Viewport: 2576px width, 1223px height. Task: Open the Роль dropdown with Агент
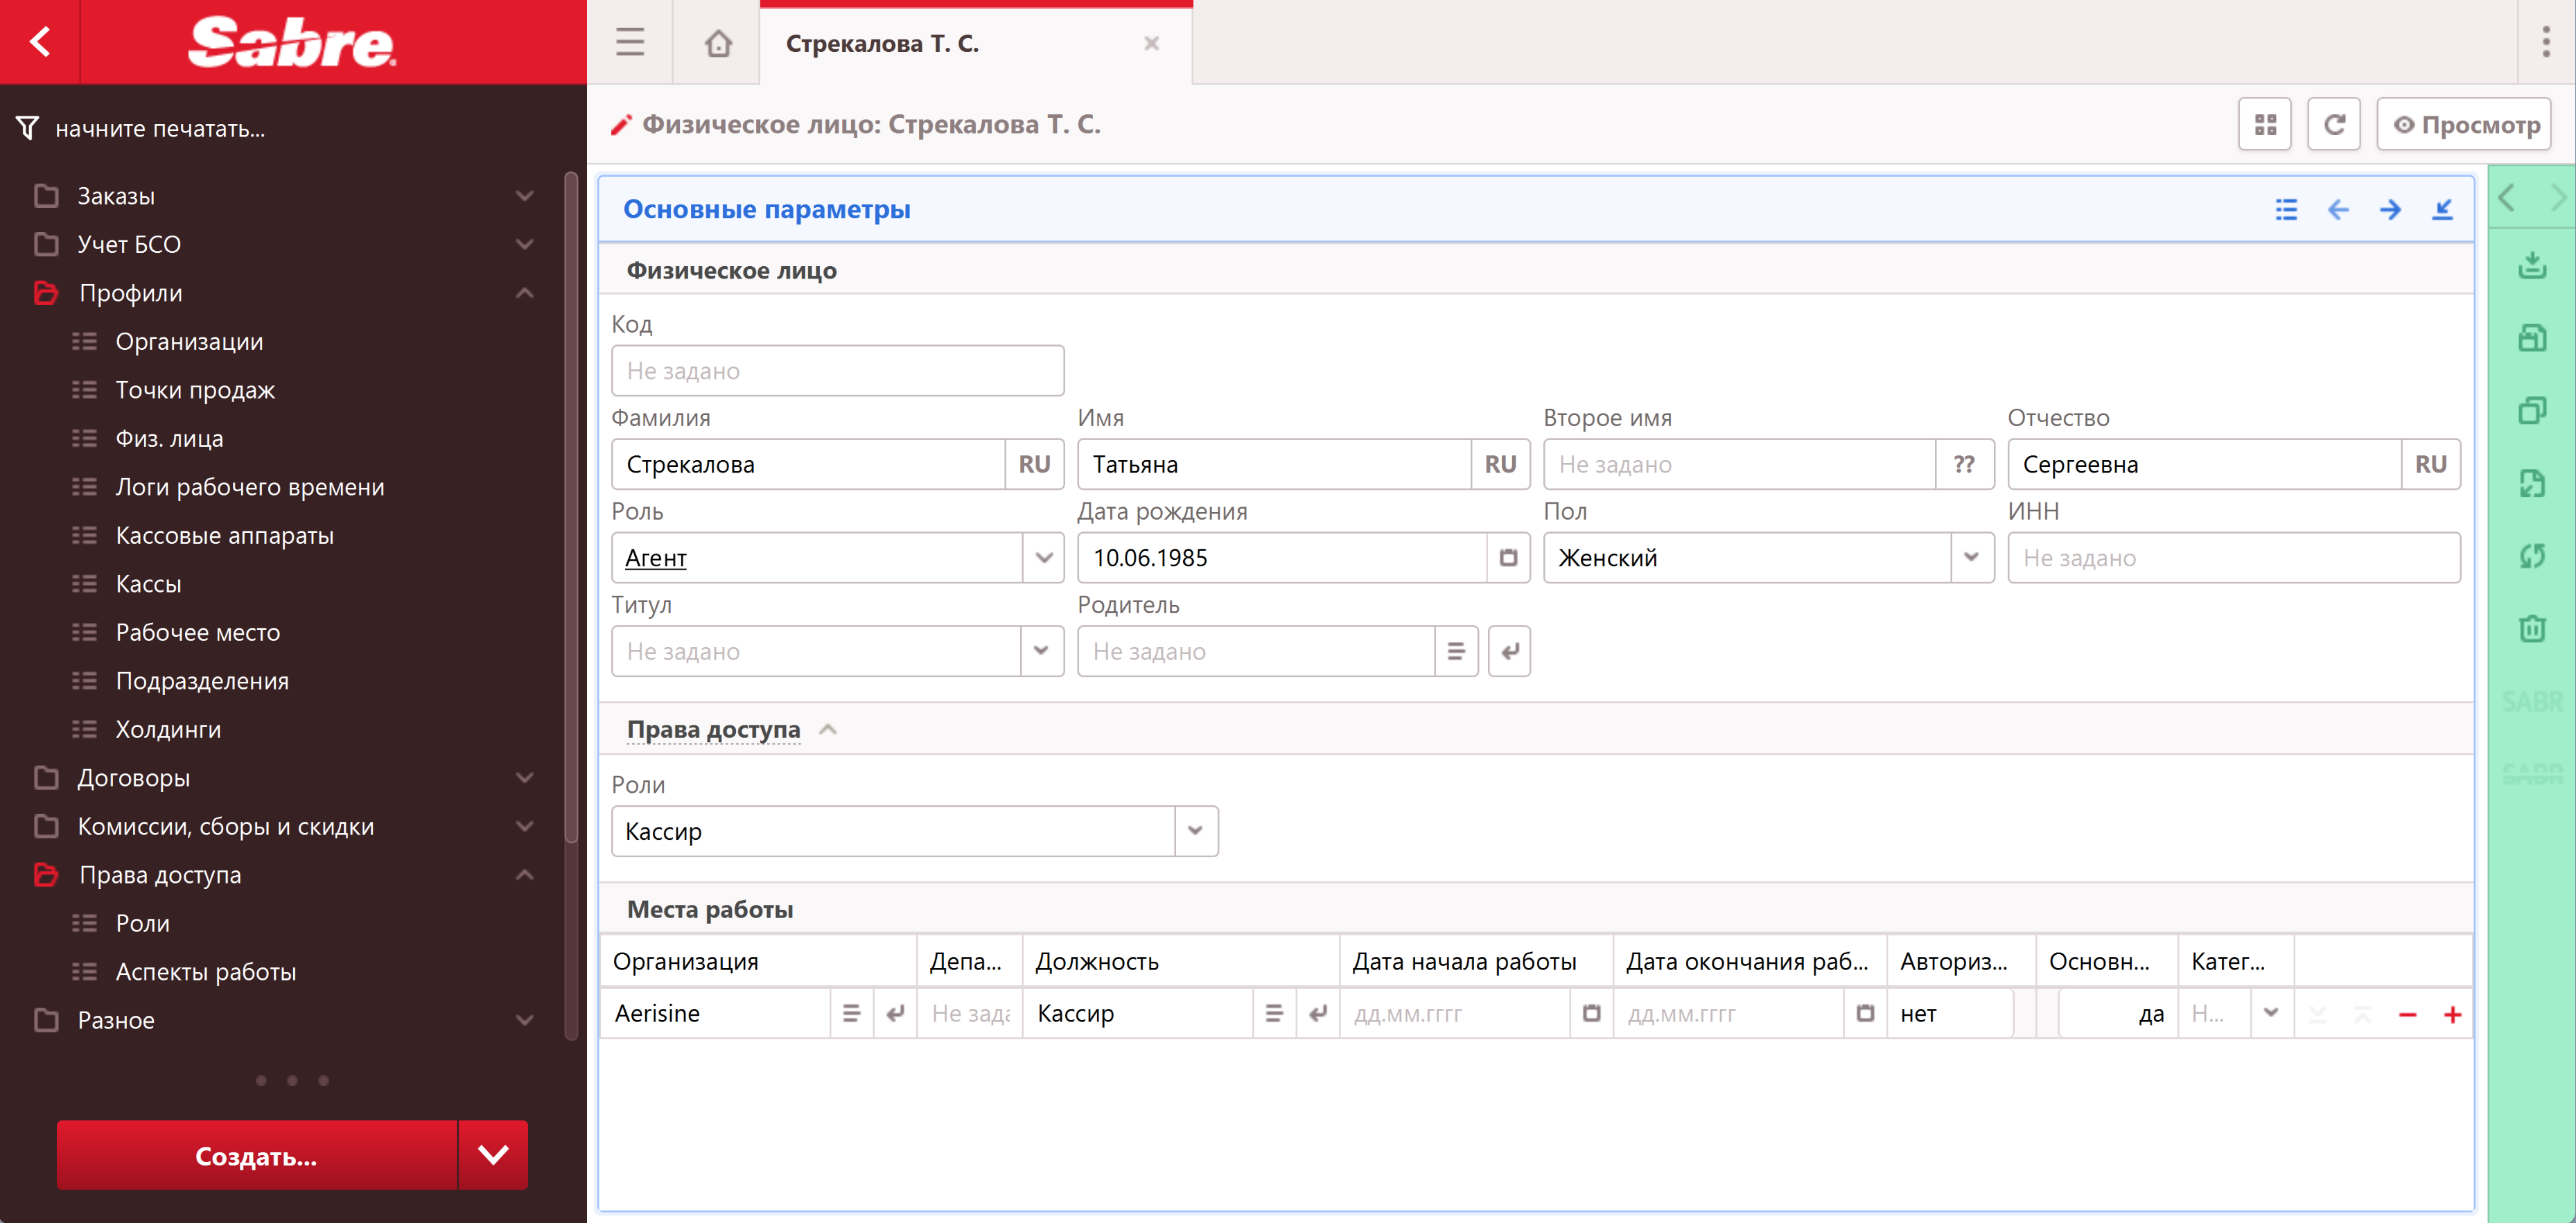point(1044,558)
